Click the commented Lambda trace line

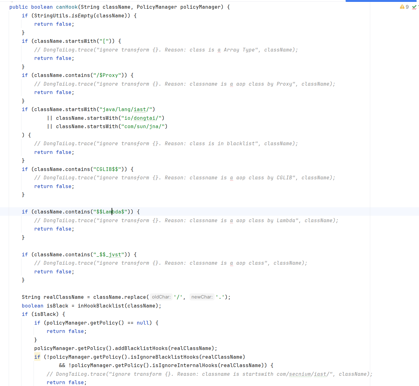(186, 220)
